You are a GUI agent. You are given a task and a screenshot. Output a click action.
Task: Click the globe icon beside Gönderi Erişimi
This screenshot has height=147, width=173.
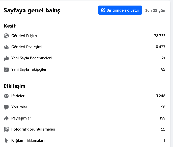6,36
